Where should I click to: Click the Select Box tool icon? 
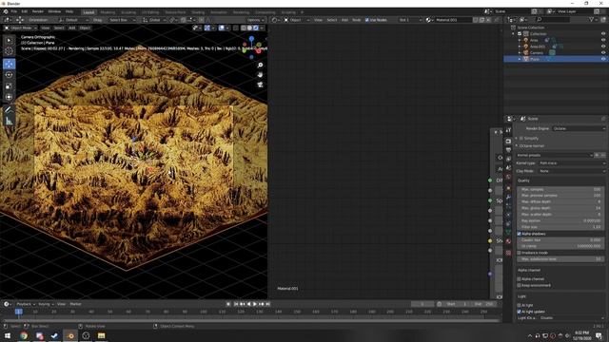[x=9, y=40]
